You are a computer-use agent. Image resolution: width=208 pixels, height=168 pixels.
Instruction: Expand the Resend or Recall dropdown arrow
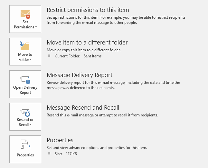click(x=31, y=125)
